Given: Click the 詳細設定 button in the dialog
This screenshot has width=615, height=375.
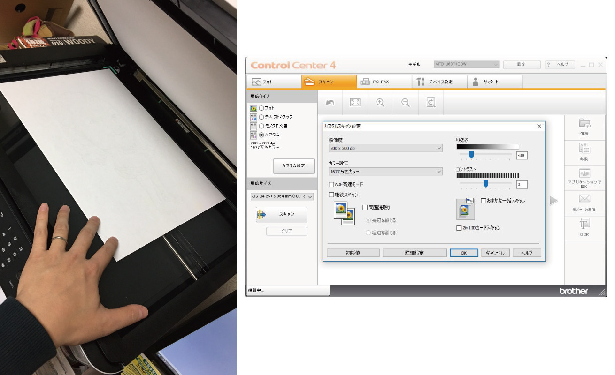Looking at the screenshot, I should (x=415, y=253).
